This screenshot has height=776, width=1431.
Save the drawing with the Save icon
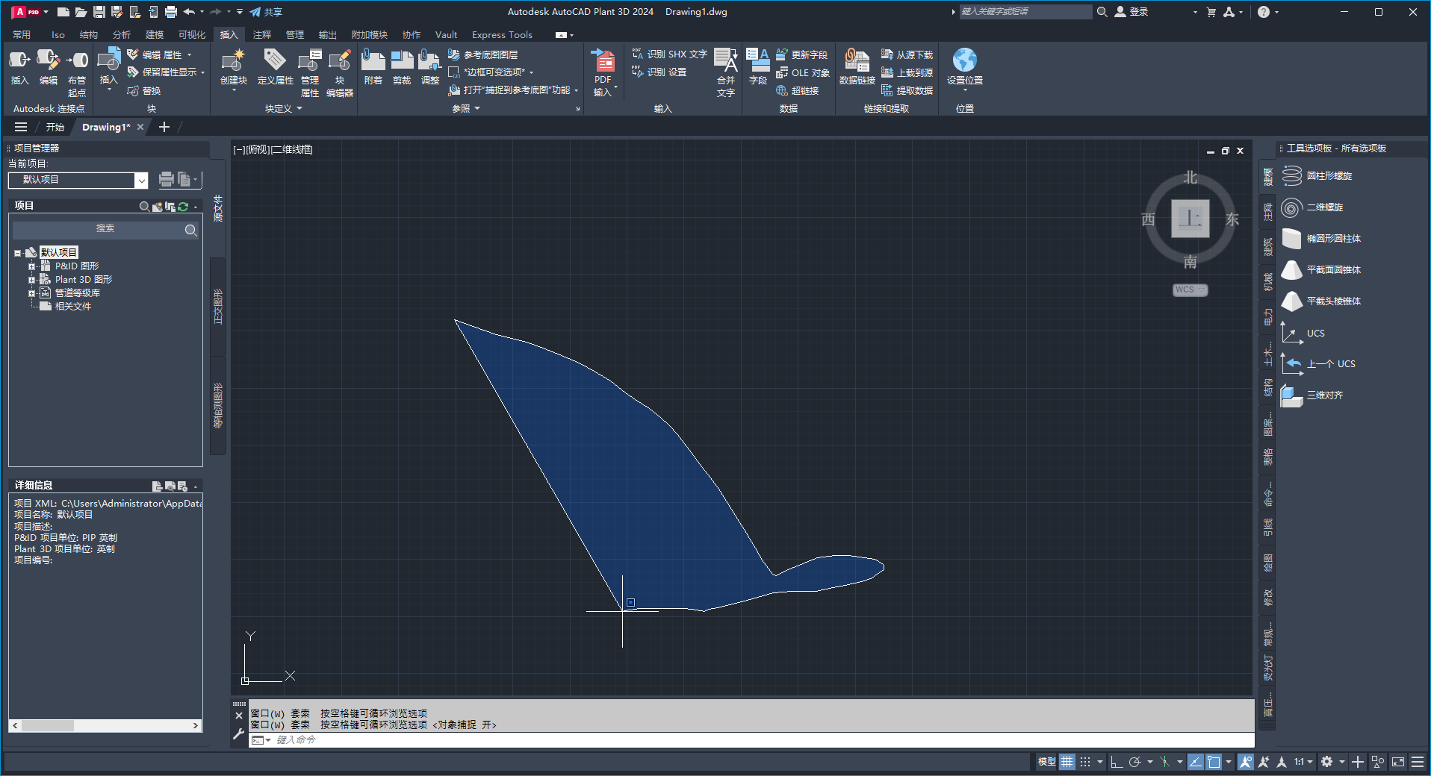point(99,12)
